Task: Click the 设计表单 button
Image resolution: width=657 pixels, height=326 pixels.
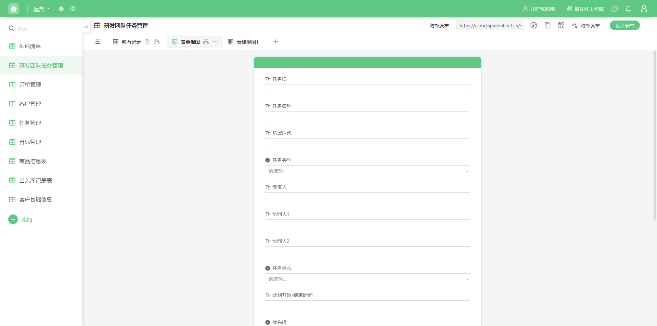Action: pos(625,25)
